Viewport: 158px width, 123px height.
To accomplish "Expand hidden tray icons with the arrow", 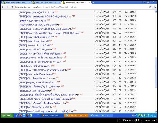I will [x=136, y=116].
